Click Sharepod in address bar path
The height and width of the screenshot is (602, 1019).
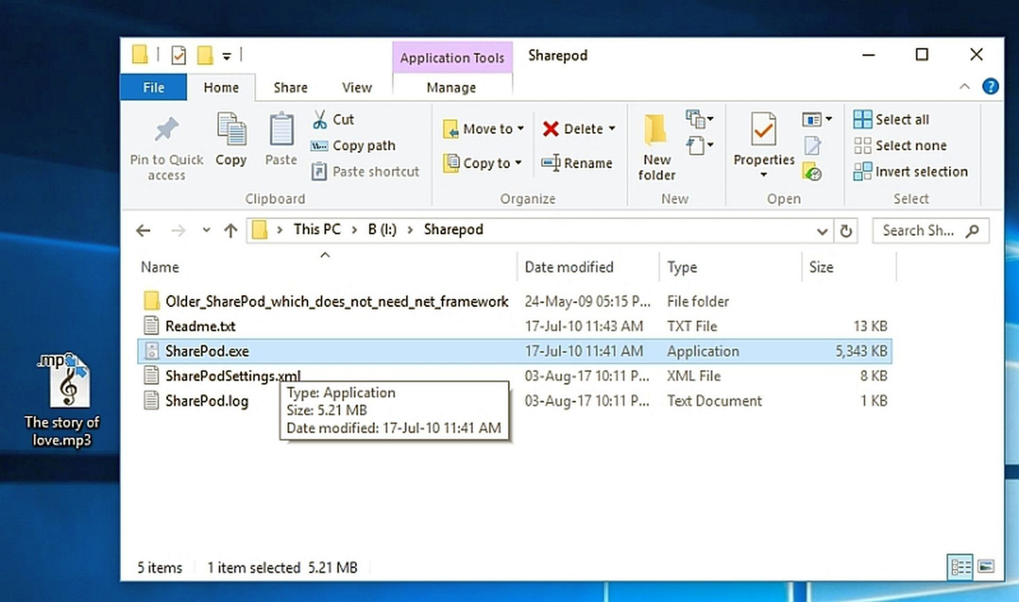[x=454, y=230]
